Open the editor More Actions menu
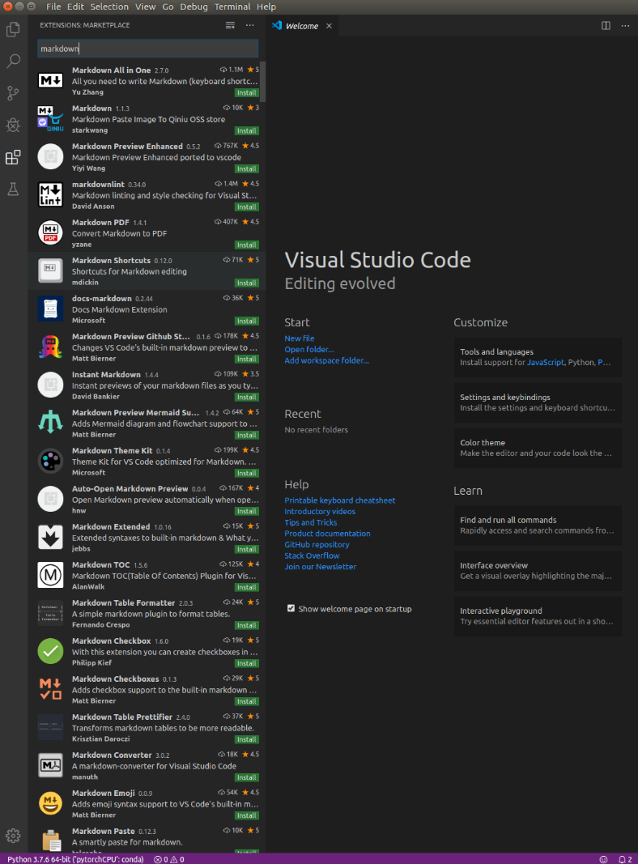 625,25
